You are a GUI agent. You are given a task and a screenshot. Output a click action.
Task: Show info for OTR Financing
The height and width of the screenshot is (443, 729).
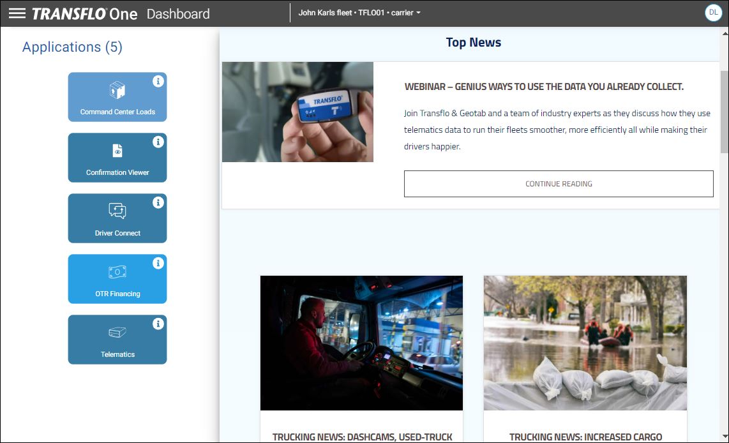(x=158, y=263)
